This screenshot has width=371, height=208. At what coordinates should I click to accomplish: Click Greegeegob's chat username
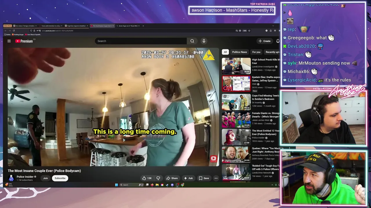click(x=301, y=38)
